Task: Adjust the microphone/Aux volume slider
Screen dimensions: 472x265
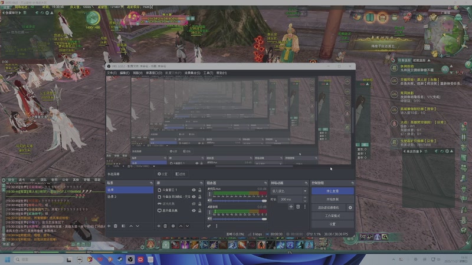Action: pos(240,201)
